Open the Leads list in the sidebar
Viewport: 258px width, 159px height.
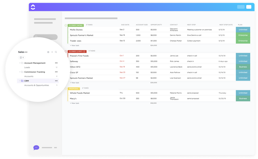click(27, 67)
